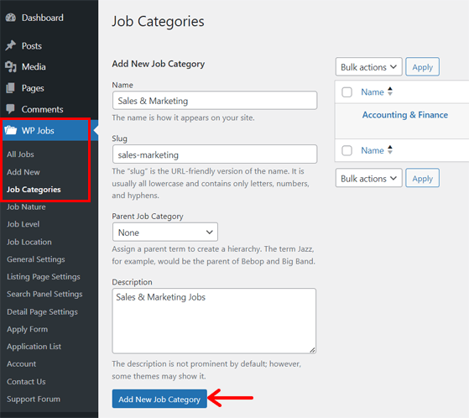Viewport: 469px width, 418px height.
Task: Focus the Slug input field
Action: tap(215, 154)
